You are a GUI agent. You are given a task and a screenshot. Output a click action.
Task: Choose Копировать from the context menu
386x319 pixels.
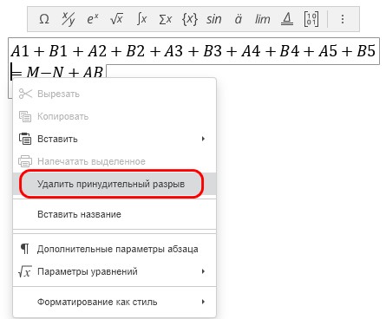(x=114, y=116)
